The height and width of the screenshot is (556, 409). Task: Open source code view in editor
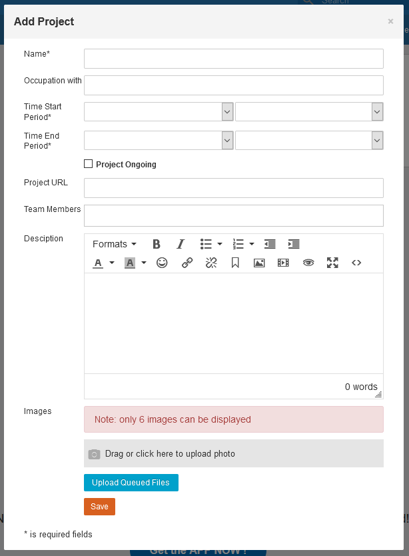pos(356,263)
